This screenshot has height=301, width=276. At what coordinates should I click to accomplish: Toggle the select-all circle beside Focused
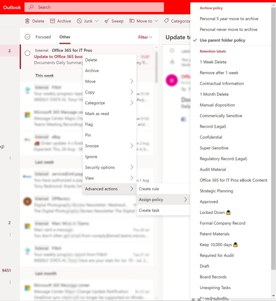click(27, 37)
